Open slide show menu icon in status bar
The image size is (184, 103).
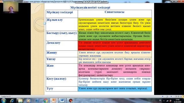coord(167,96)
